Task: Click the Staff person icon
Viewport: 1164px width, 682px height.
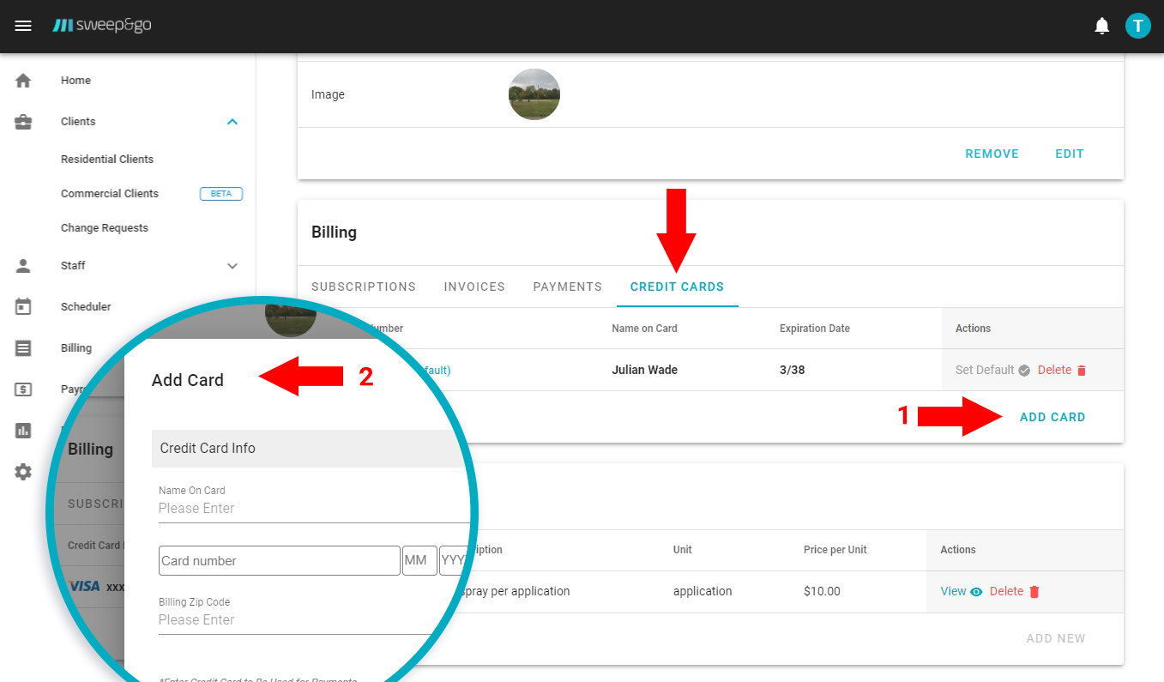Action: [23, 266]
